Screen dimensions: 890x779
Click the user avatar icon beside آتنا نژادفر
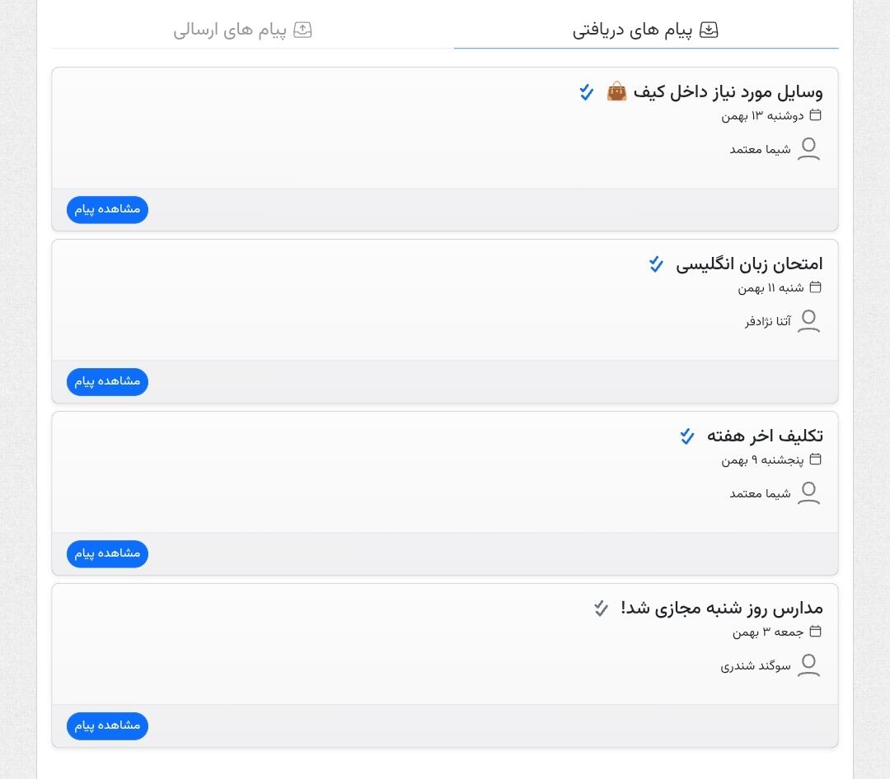pyautogui.click(x=809, y=320)
